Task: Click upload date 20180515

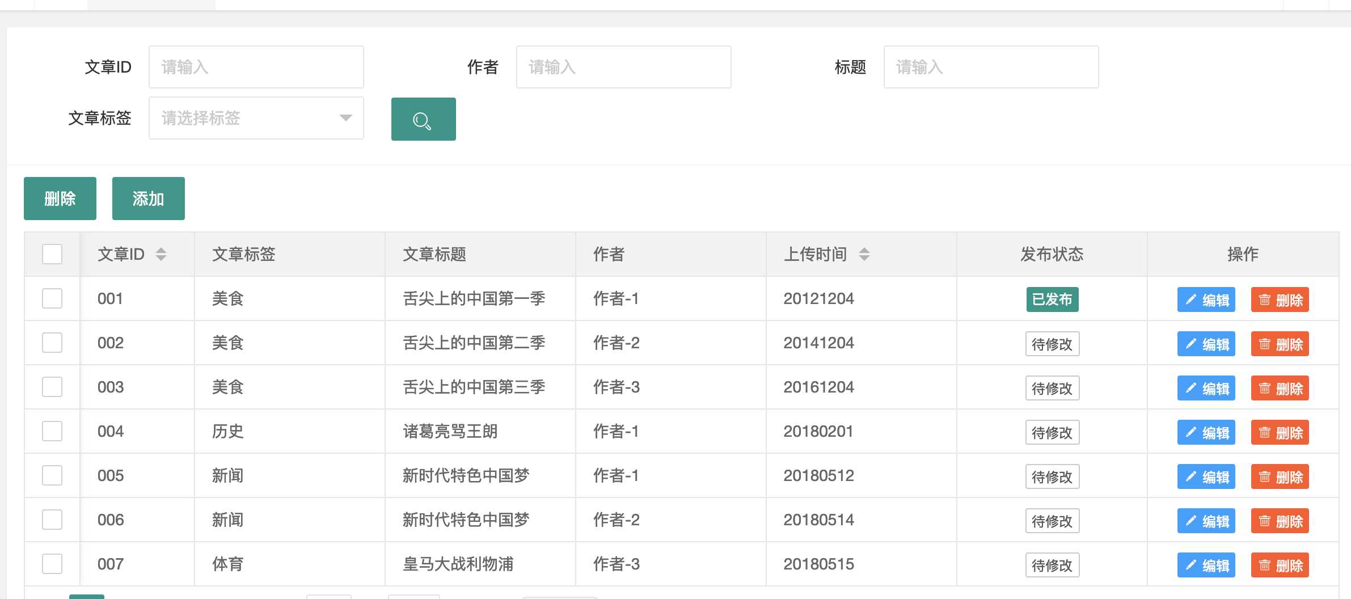Action: (819, 564)
